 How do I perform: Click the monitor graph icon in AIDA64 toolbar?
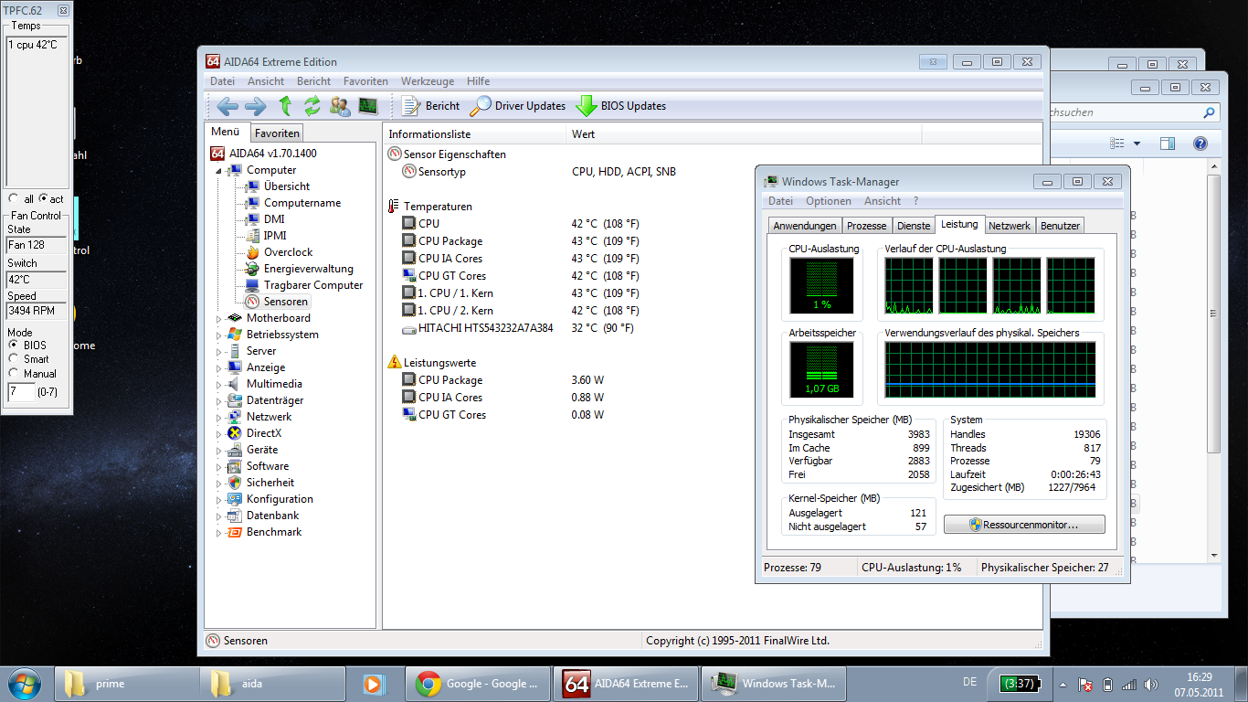tap(368, 106)
